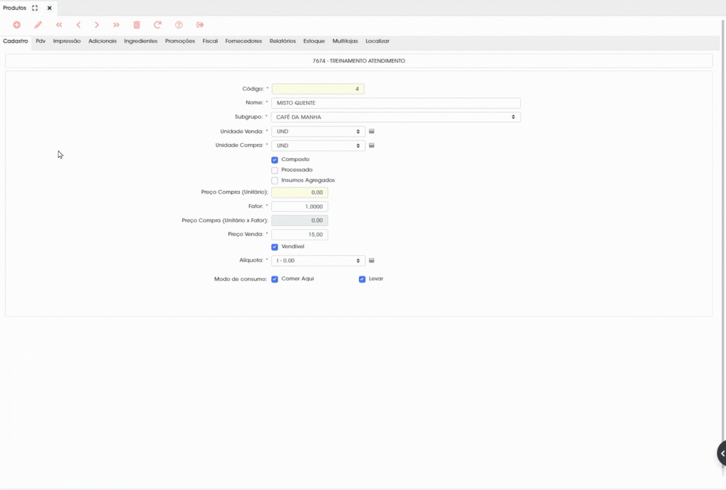
Task: Select the Cadastro tab
Action: point(16,41)
